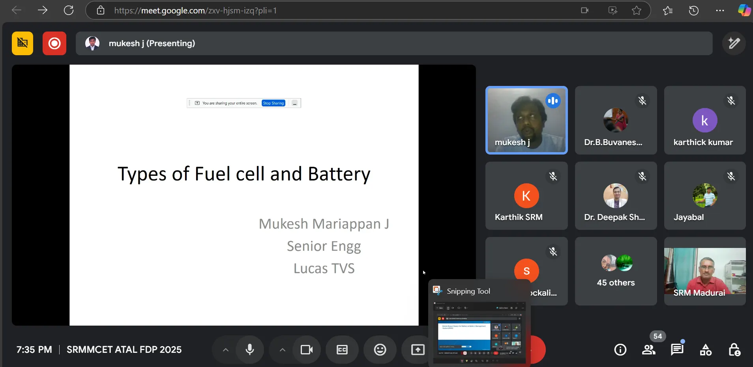Expand audio settings chevron beside microphone

pyautogui.click(x=226, y=350)
